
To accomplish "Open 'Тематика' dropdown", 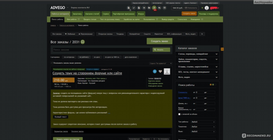I will tap(203, 127).
